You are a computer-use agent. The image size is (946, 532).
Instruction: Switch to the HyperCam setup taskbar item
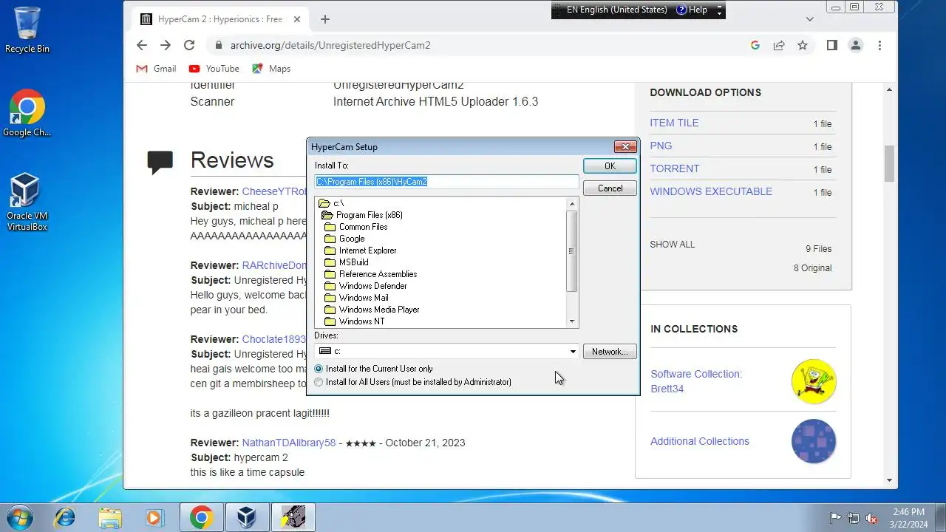click(293, 517)
